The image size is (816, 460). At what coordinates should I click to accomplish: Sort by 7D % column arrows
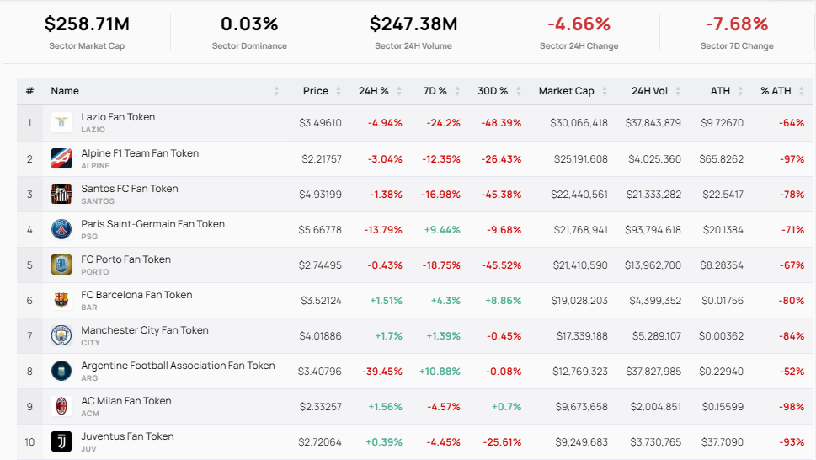(x=457, y=91)
